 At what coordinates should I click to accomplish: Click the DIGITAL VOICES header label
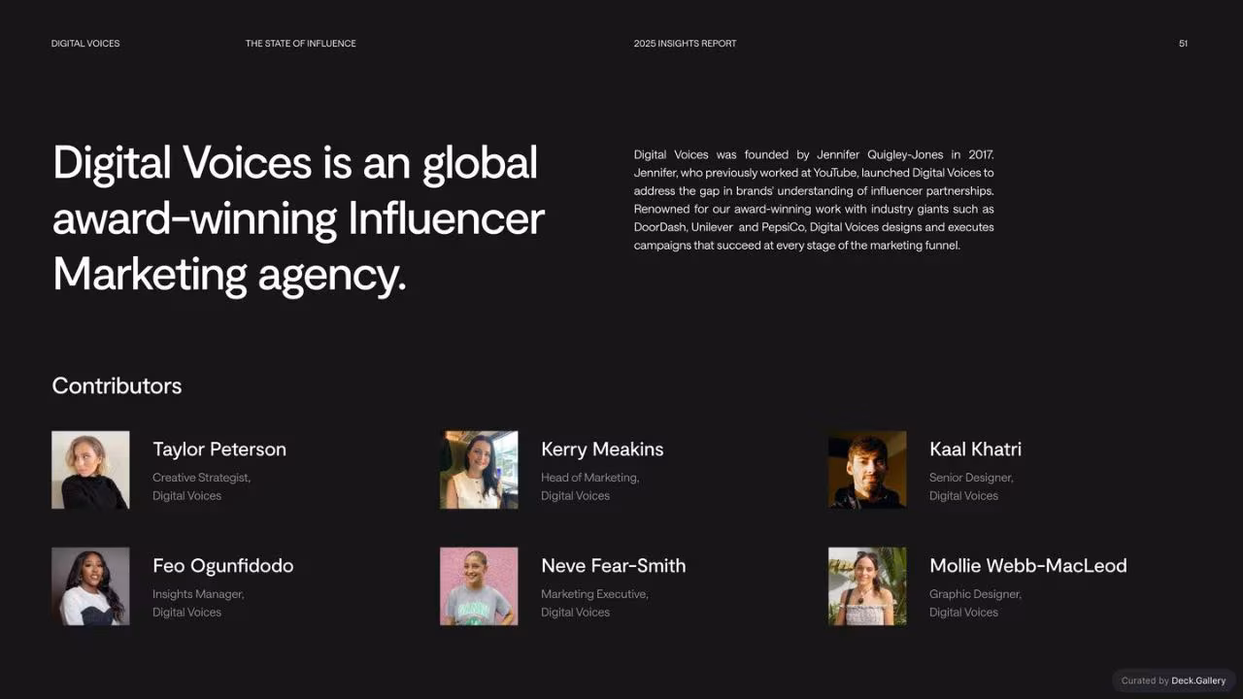(x=85, y=44)
